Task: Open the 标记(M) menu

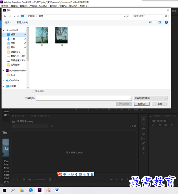Action: tap(43, 6)
